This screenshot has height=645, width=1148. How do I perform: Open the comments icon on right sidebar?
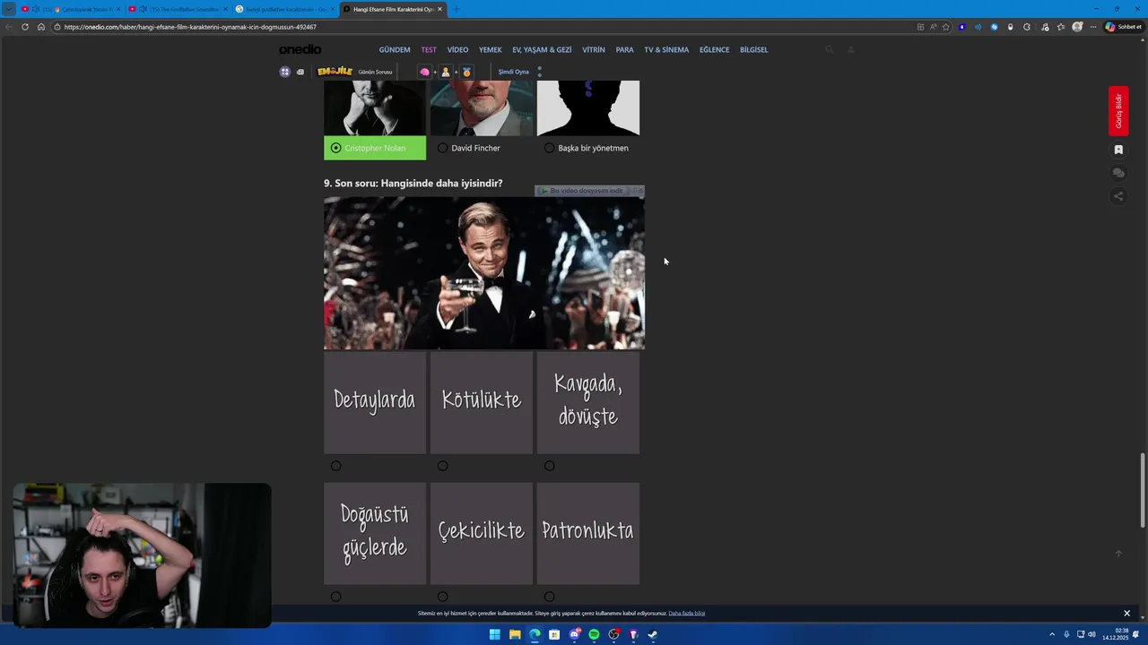click(x=1118, y=173)
